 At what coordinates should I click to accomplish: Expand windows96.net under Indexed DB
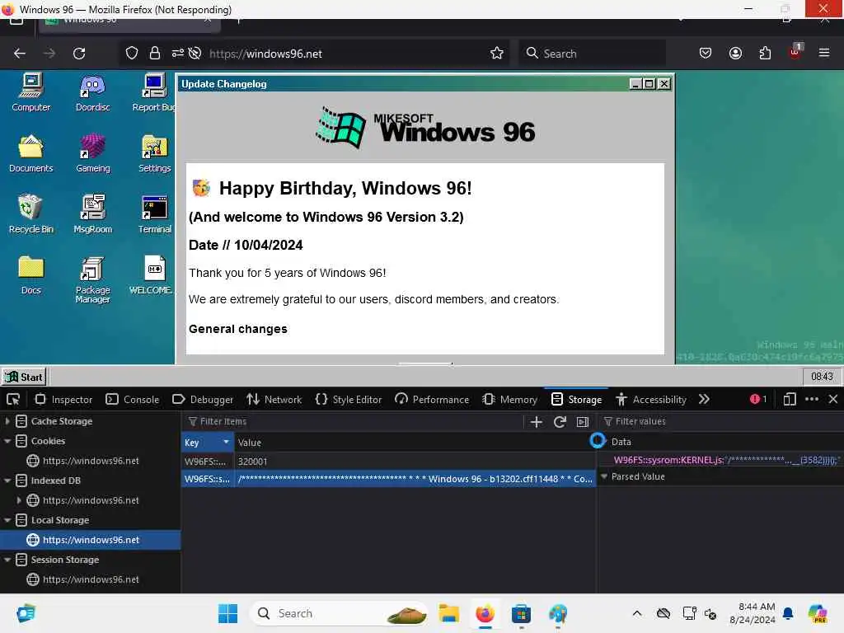[19, 500]
